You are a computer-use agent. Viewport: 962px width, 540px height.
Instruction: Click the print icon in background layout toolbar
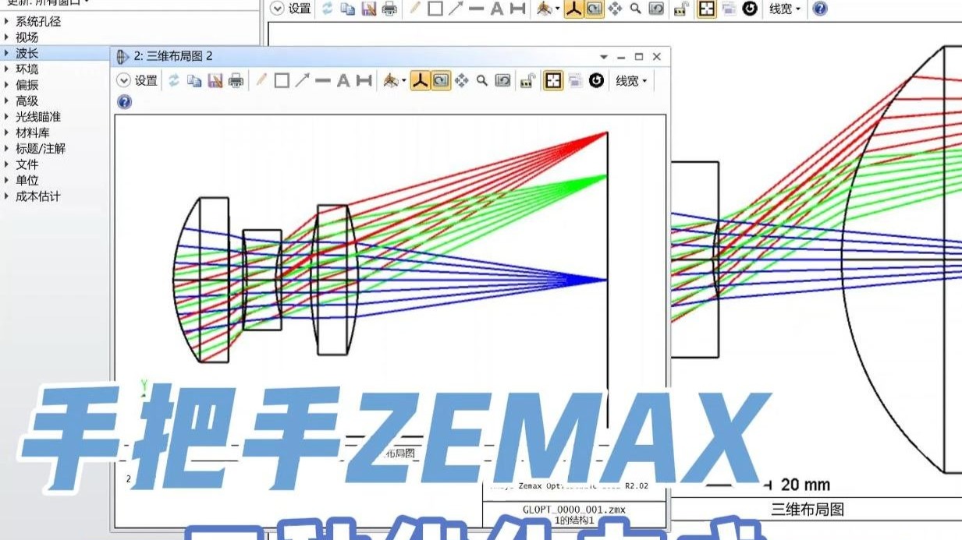[389, 9]
